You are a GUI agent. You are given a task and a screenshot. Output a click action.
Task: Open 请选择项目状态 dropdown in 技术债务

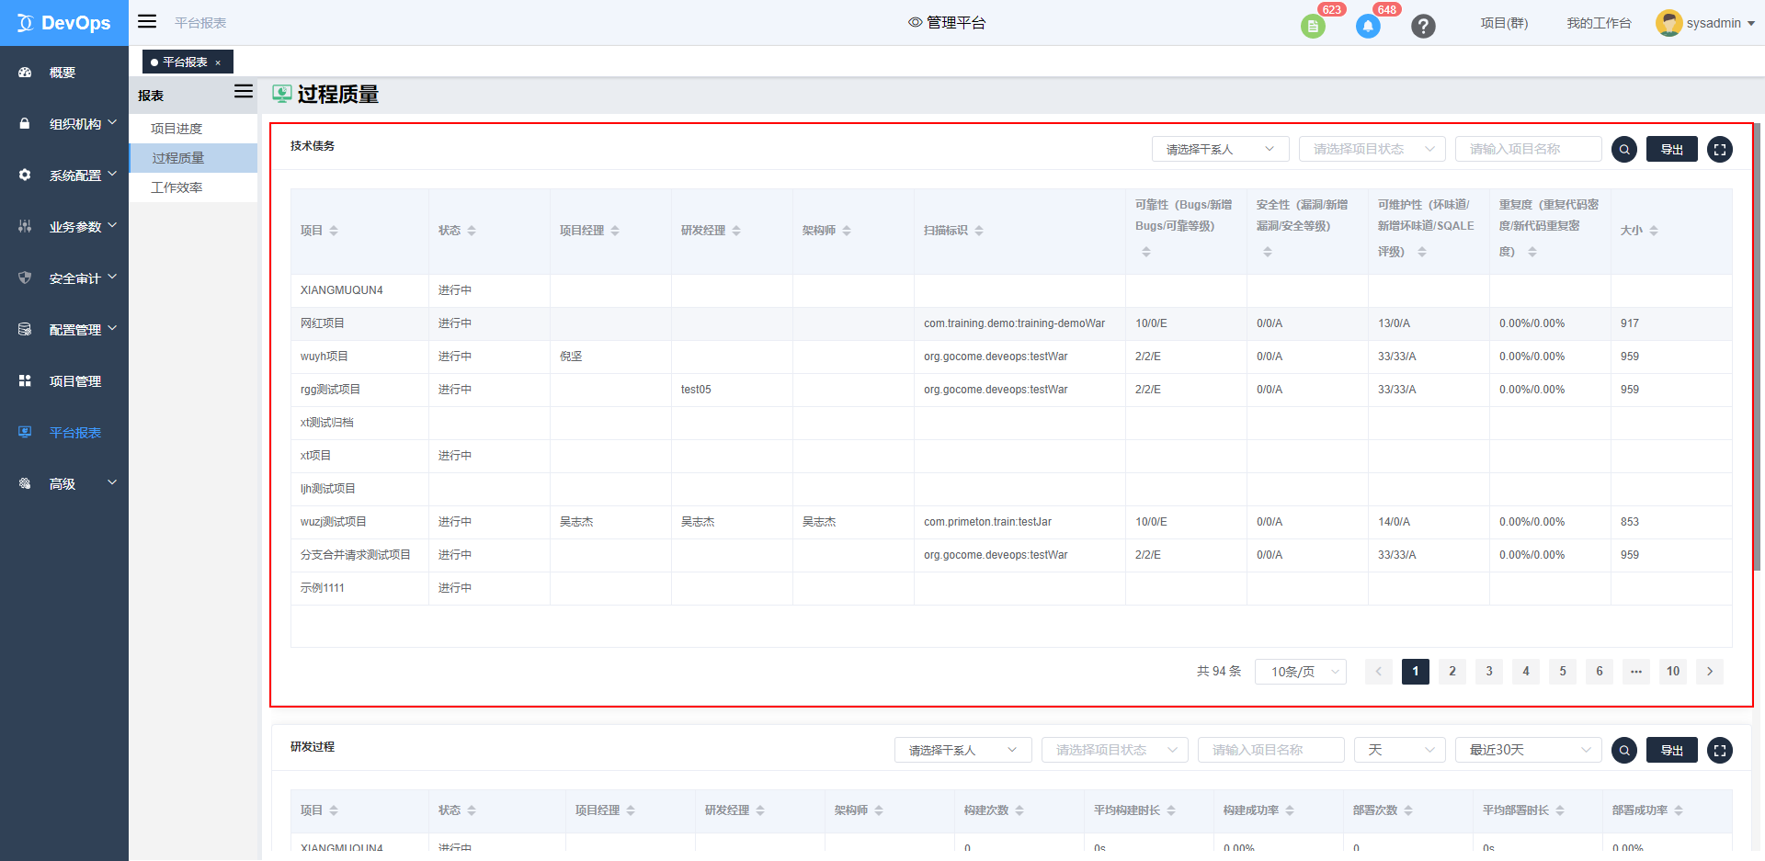coord(1372,149)
